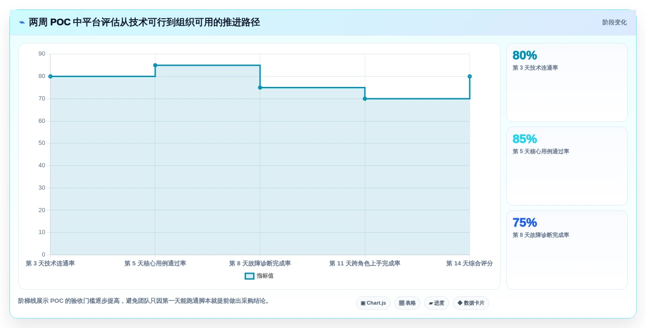Click the 80% stat card value
The width and height of the screenshot is (646, 328).
coord(524,55)
